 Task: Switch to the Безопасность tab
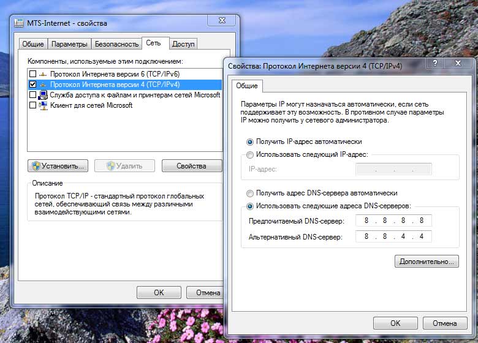(116, 44)
